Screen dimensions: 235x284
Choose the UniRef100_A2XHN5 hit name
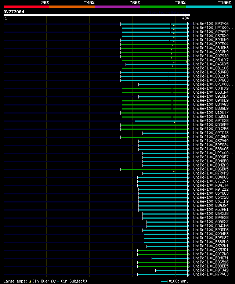(x=211, y=137)
